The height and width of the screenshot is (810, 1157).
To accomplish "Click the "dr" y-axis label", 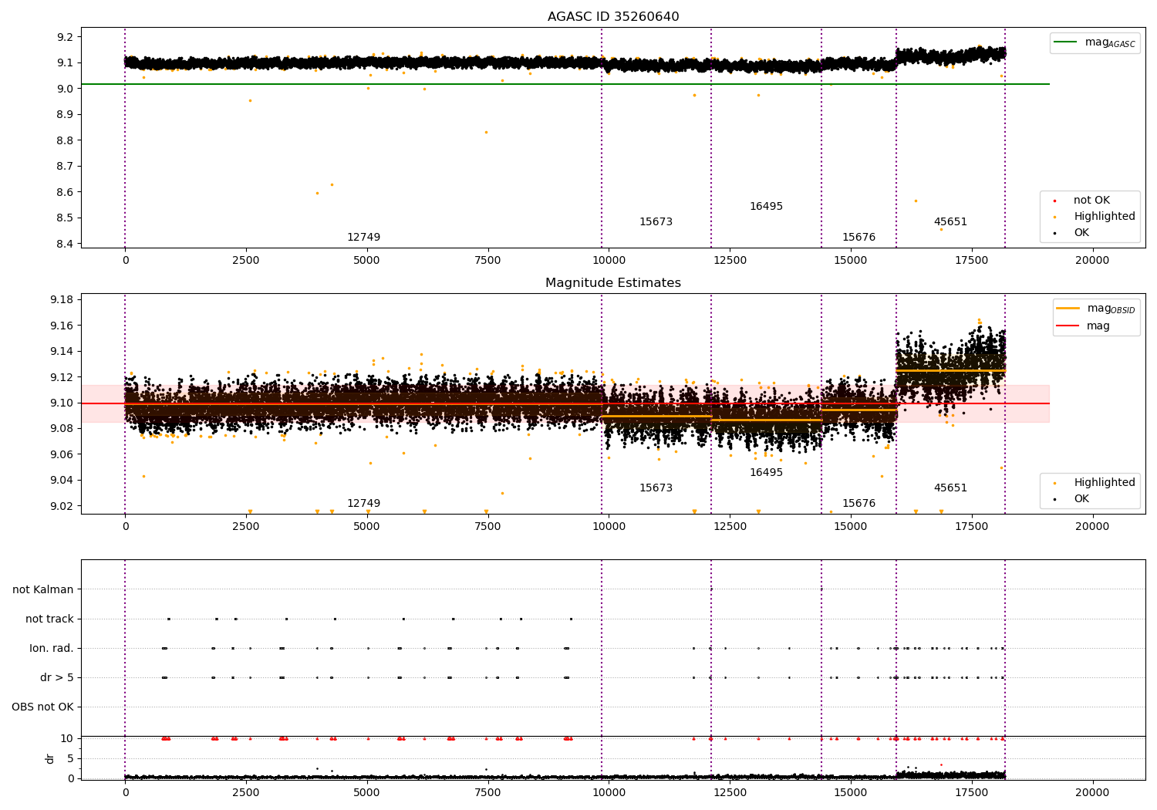I will click(50, 758).
